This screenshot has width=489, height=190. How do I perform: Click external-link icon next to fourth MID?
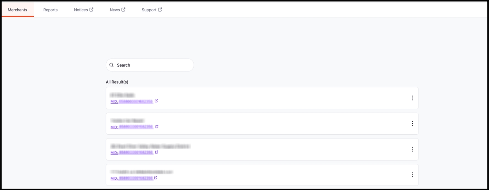(156, 178)
